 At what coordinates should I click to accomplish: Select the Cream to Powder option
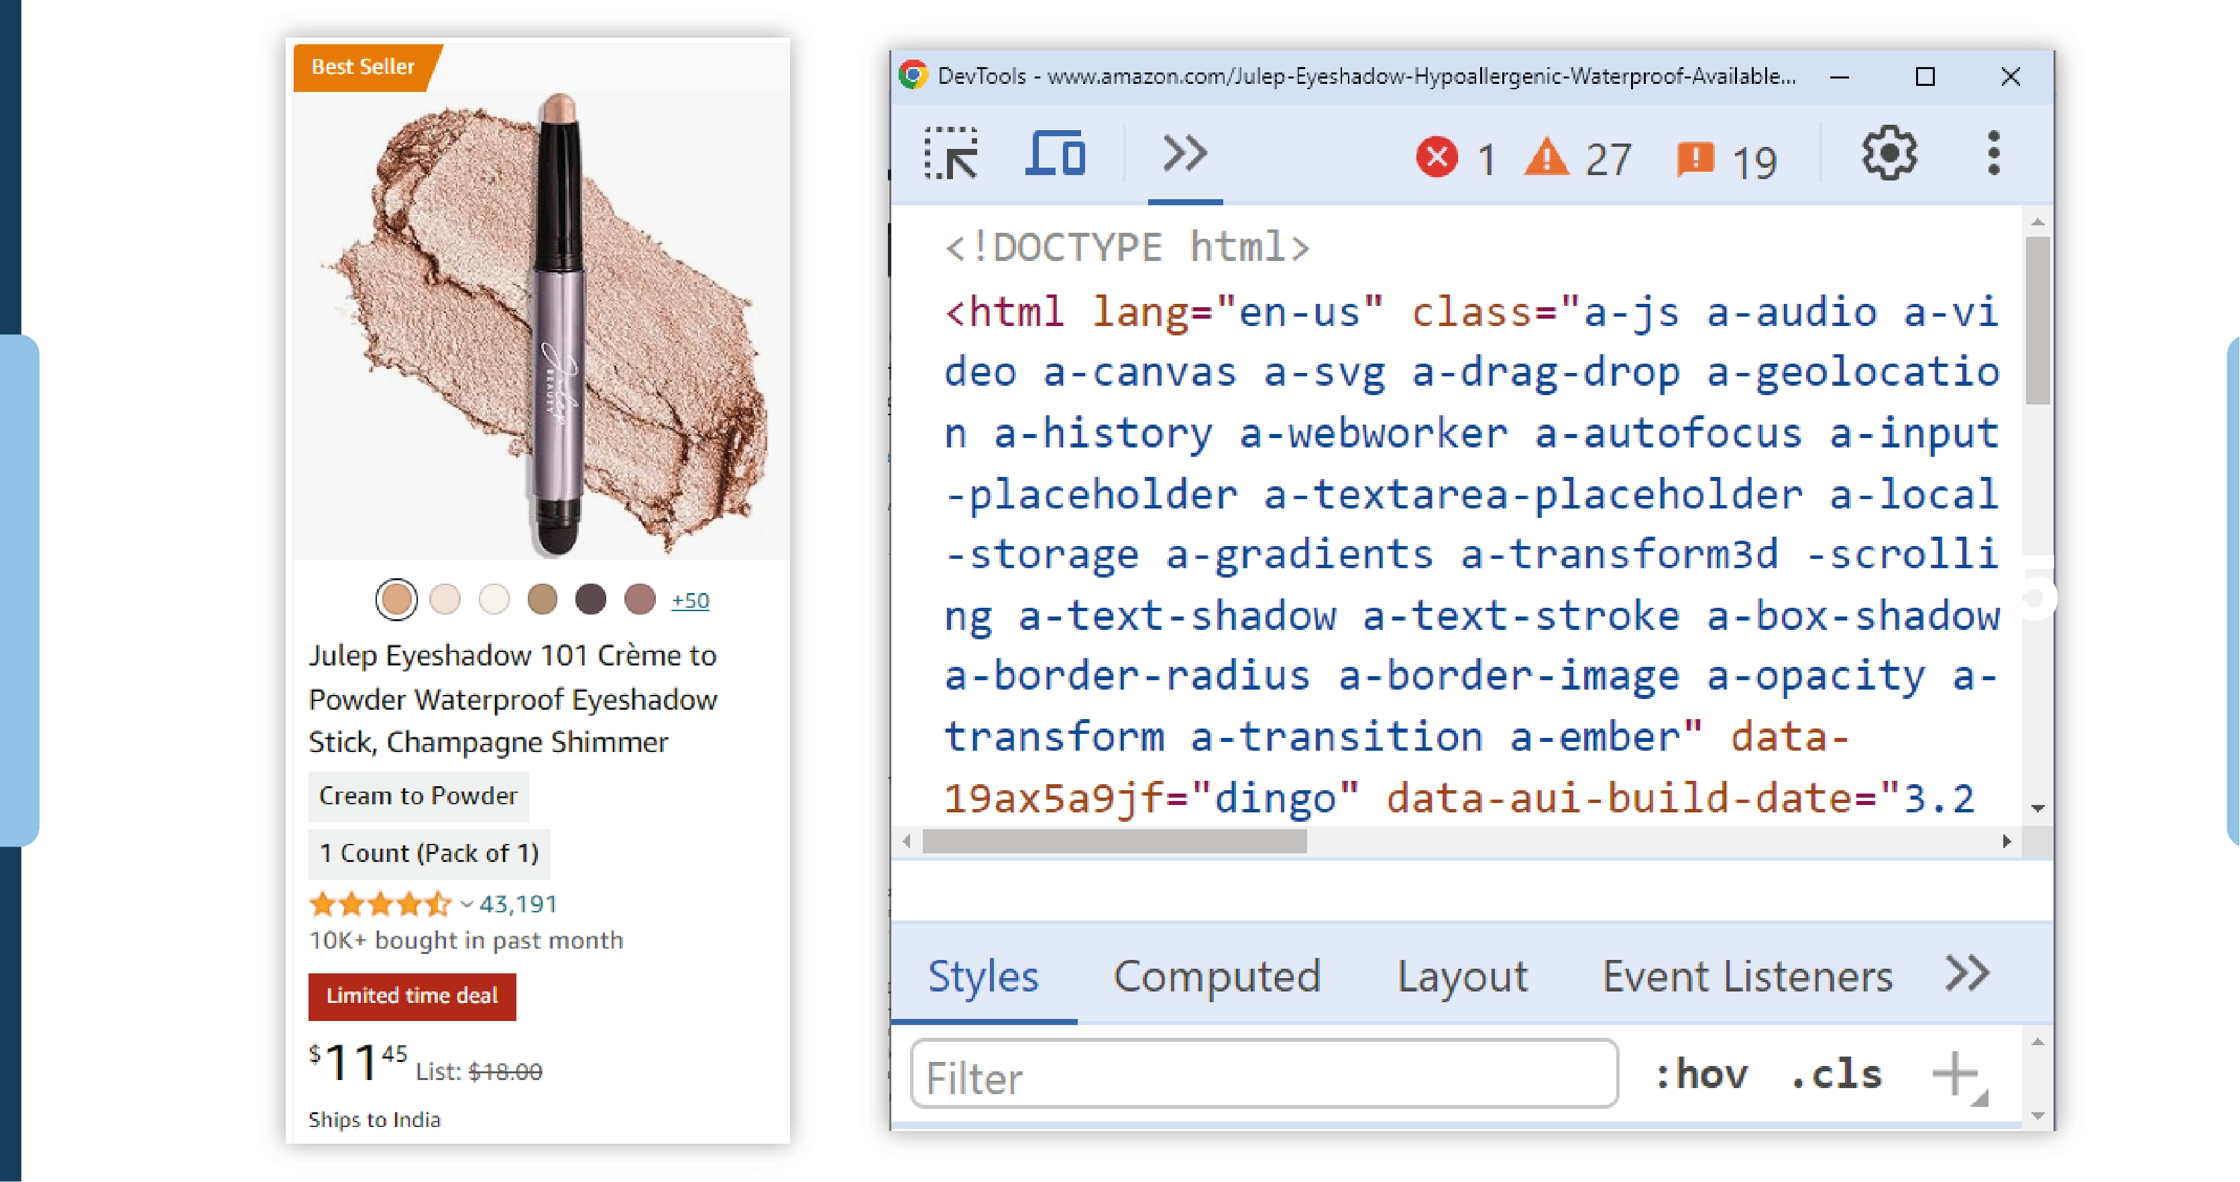tap(418, 796)
